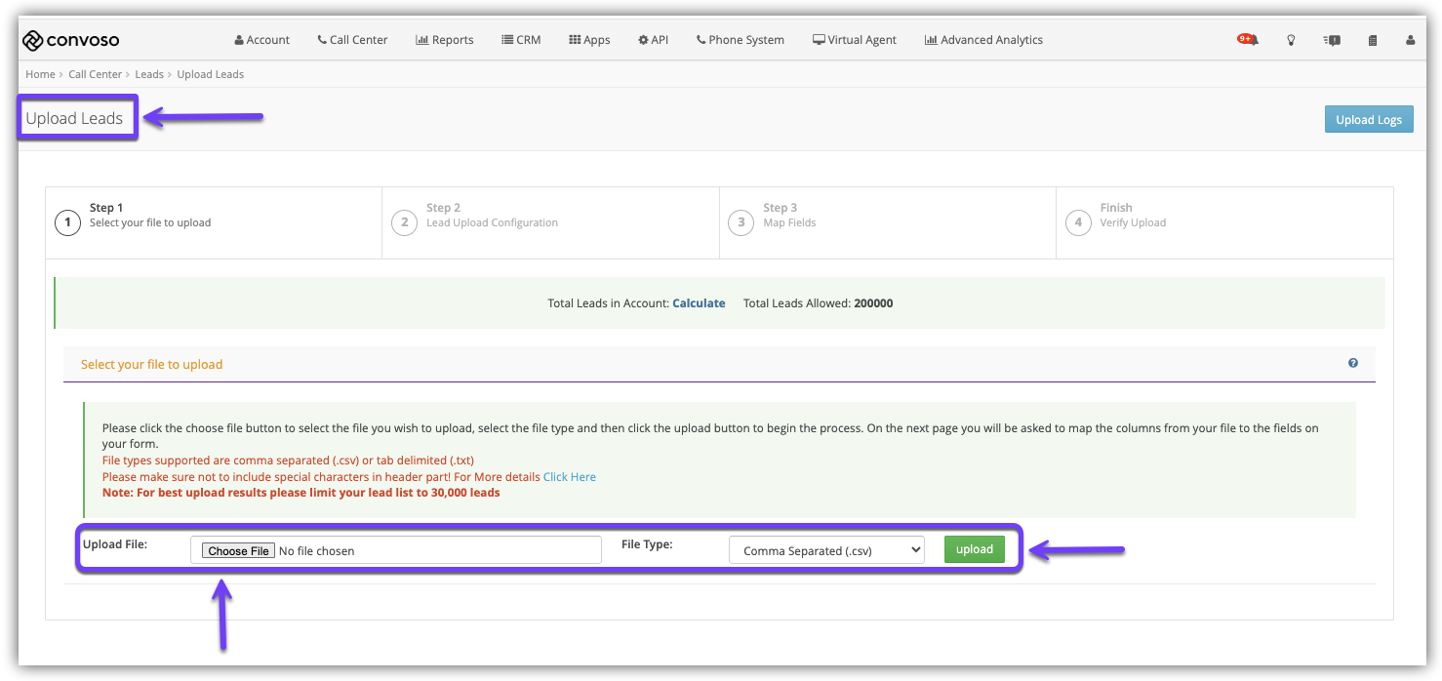Open the Account menu

(262, 40)
